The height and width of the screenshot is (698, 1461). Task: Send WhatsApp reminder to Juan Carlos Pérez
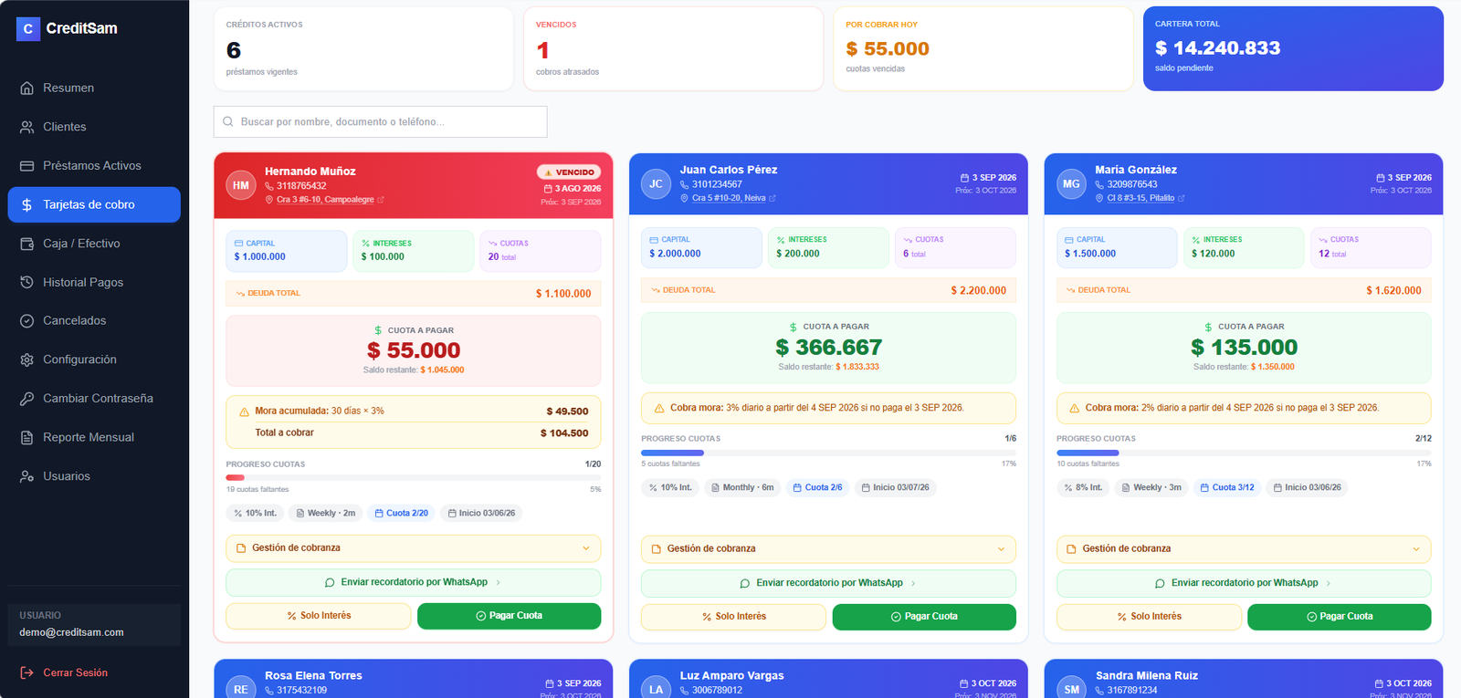point(828,583)
